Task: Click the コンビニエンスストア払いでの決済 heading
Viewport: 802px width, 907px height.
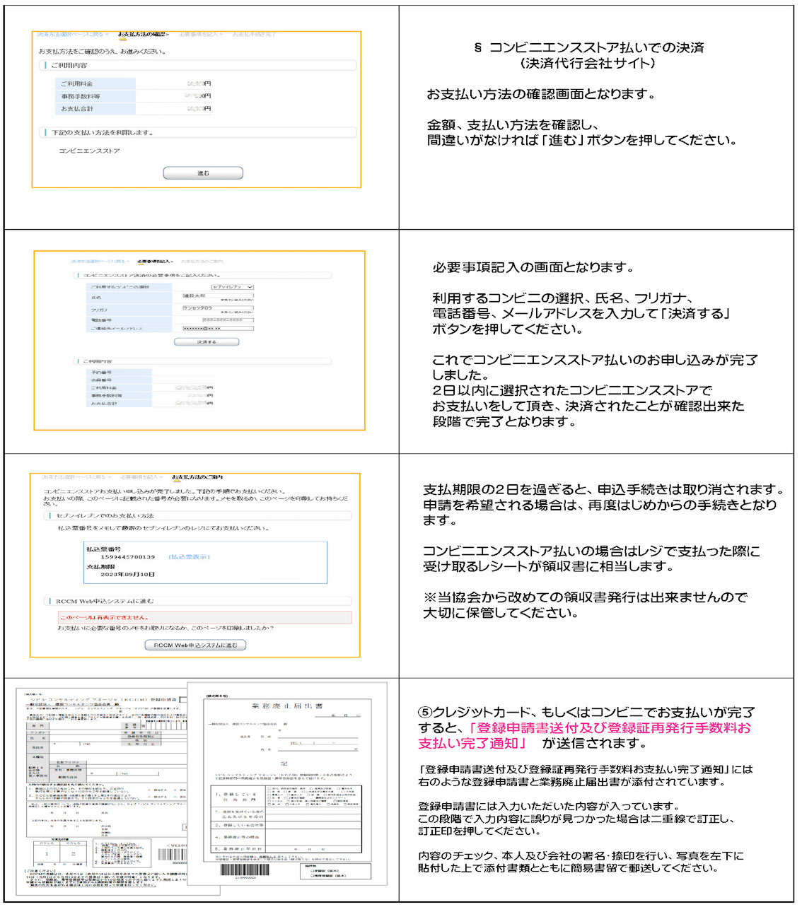Action: pos(589,48)
